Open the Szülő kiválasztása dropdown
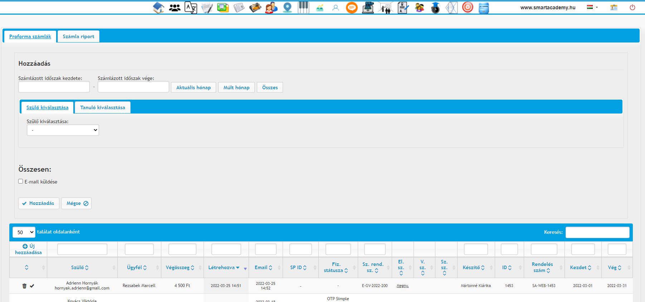 [63, 130]
